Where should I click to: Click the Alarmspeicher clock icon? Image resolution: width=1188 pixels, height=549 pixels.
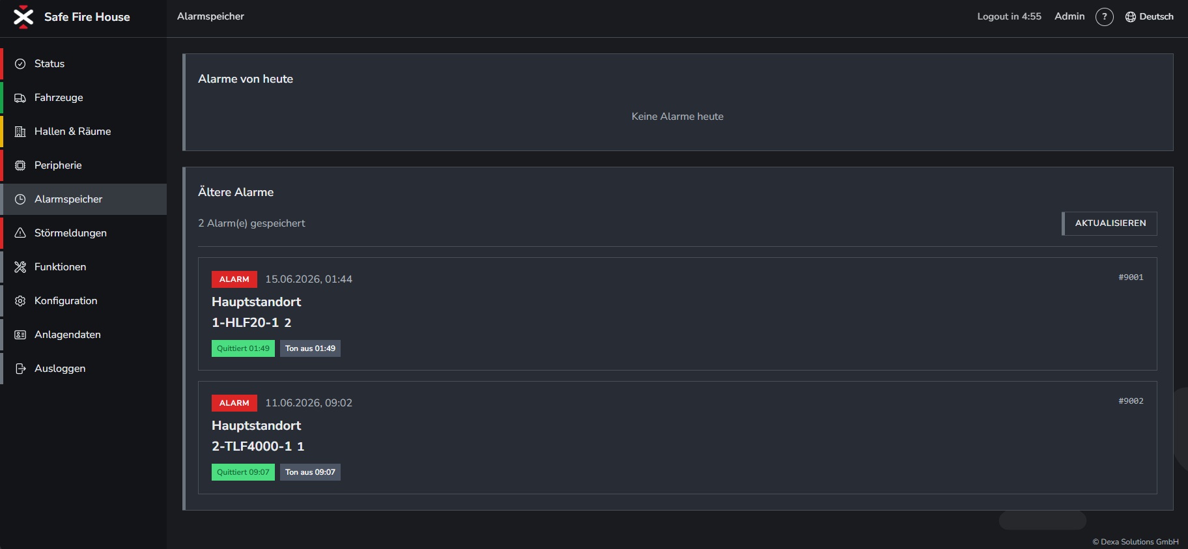(x=20, y=199)
